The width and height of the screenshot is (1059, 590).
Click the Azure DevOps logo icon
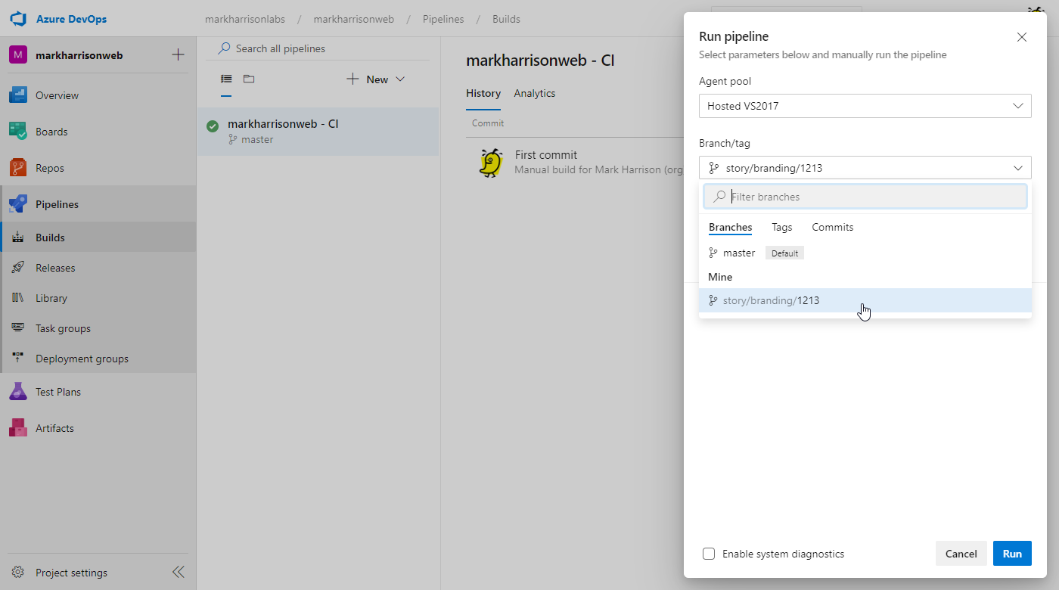click(x=18, y=19)
